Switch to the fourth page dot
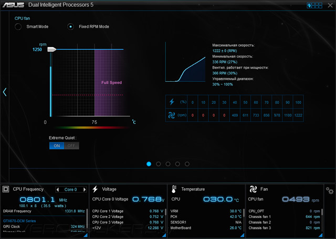 click(x=177, y=164)
